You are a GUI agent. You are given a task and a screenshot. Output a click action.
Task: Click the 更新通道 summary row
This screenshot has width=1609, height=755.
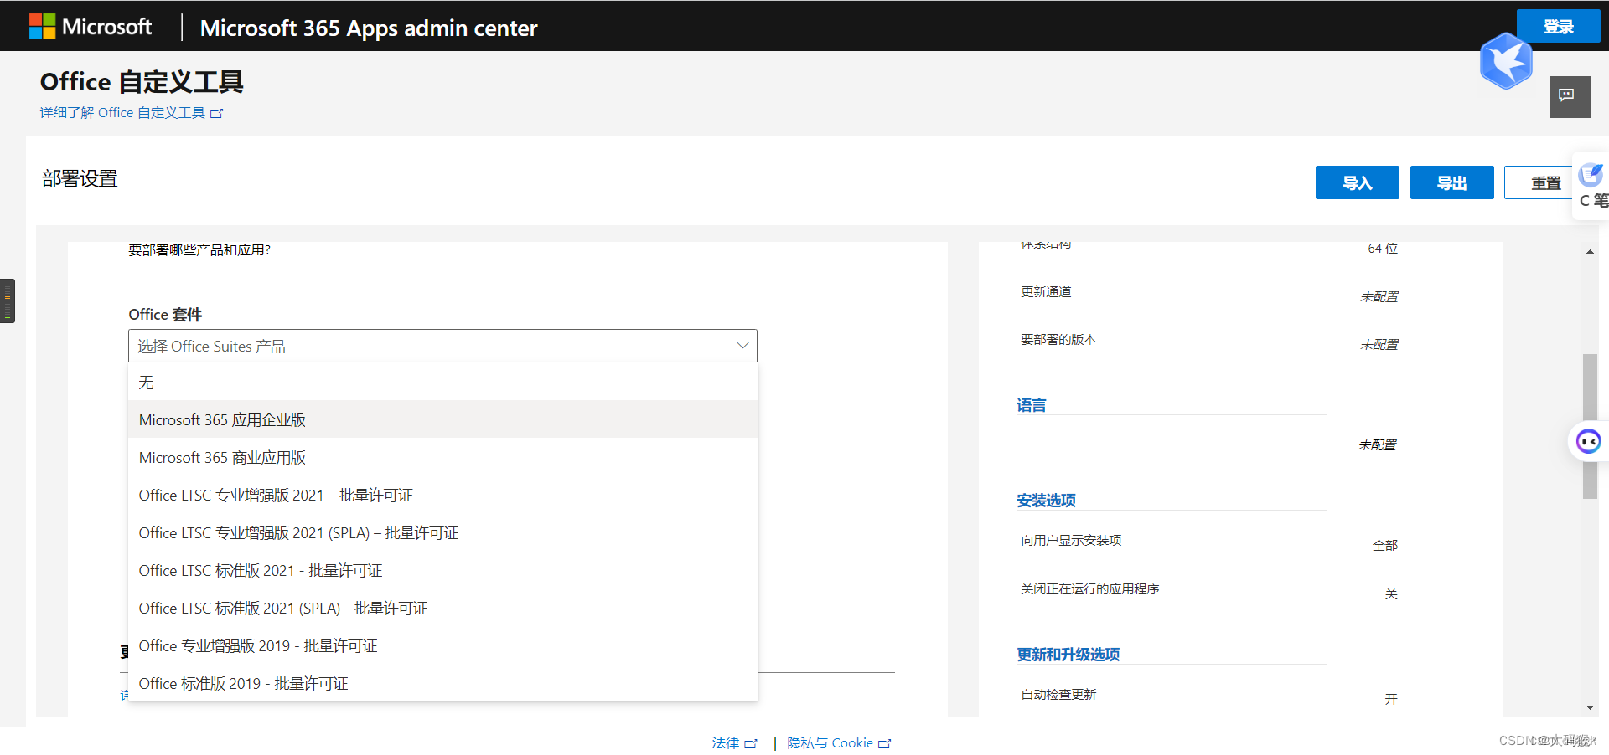(x=1209, y=292)
